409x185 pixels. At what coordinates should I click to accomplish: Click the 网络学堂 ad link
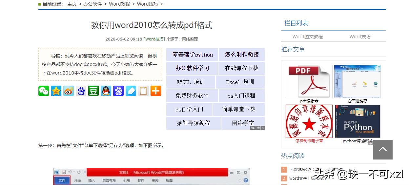[243, 123]
